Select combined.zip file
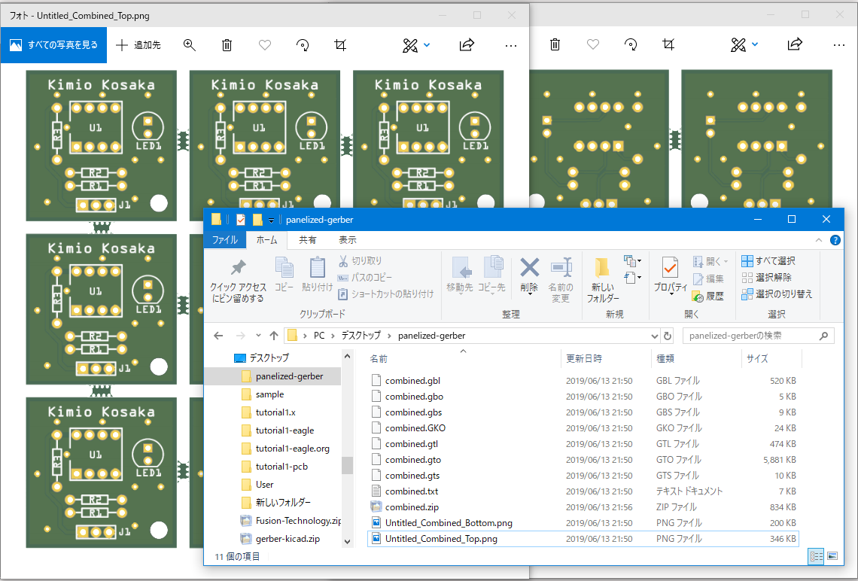Viewport: 858px width, 581px height. click(412, 507)
